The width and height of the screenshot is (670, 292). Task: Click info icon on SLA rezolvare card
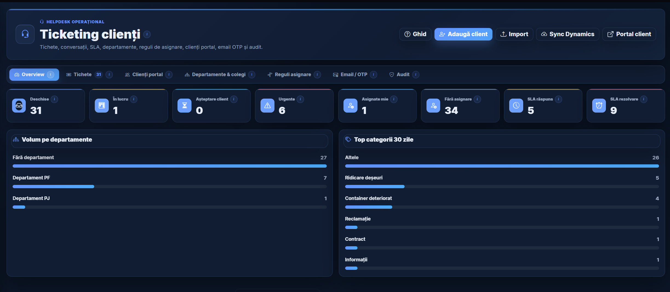click(643, 99)
